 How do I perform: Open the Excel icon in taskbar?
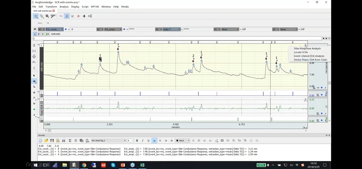pos(142,165)
